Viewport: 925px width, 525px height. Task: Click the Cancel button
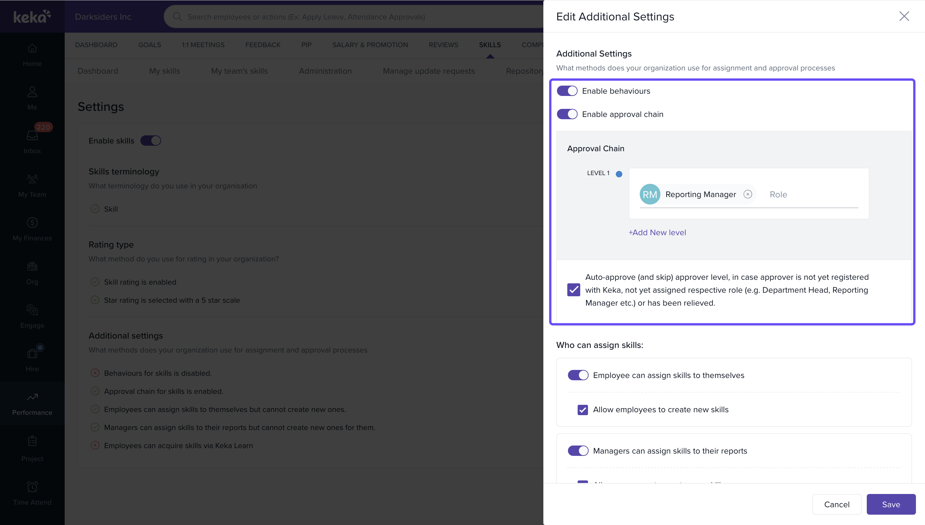(x=837, y=504)
